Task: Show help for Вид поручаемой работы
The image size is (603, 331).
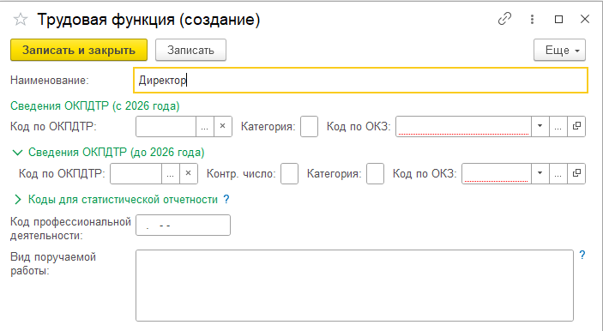Action: [x=582, y=256]
